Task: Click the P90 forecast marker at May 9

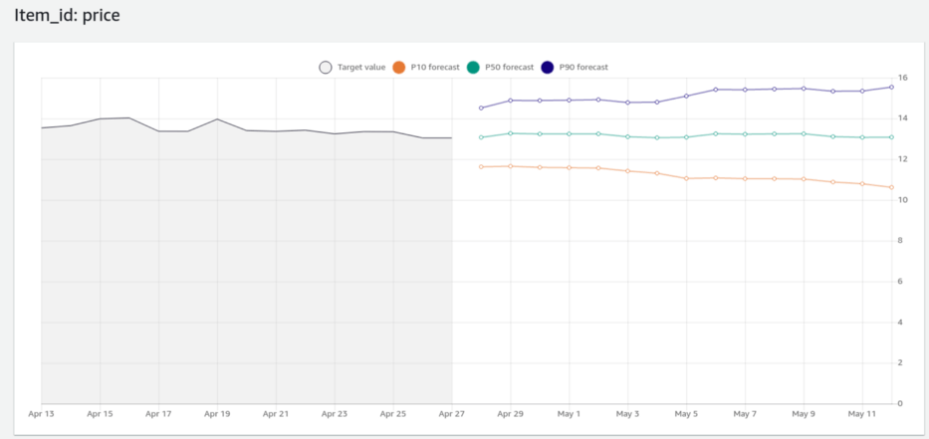Action: coord(804,89)
